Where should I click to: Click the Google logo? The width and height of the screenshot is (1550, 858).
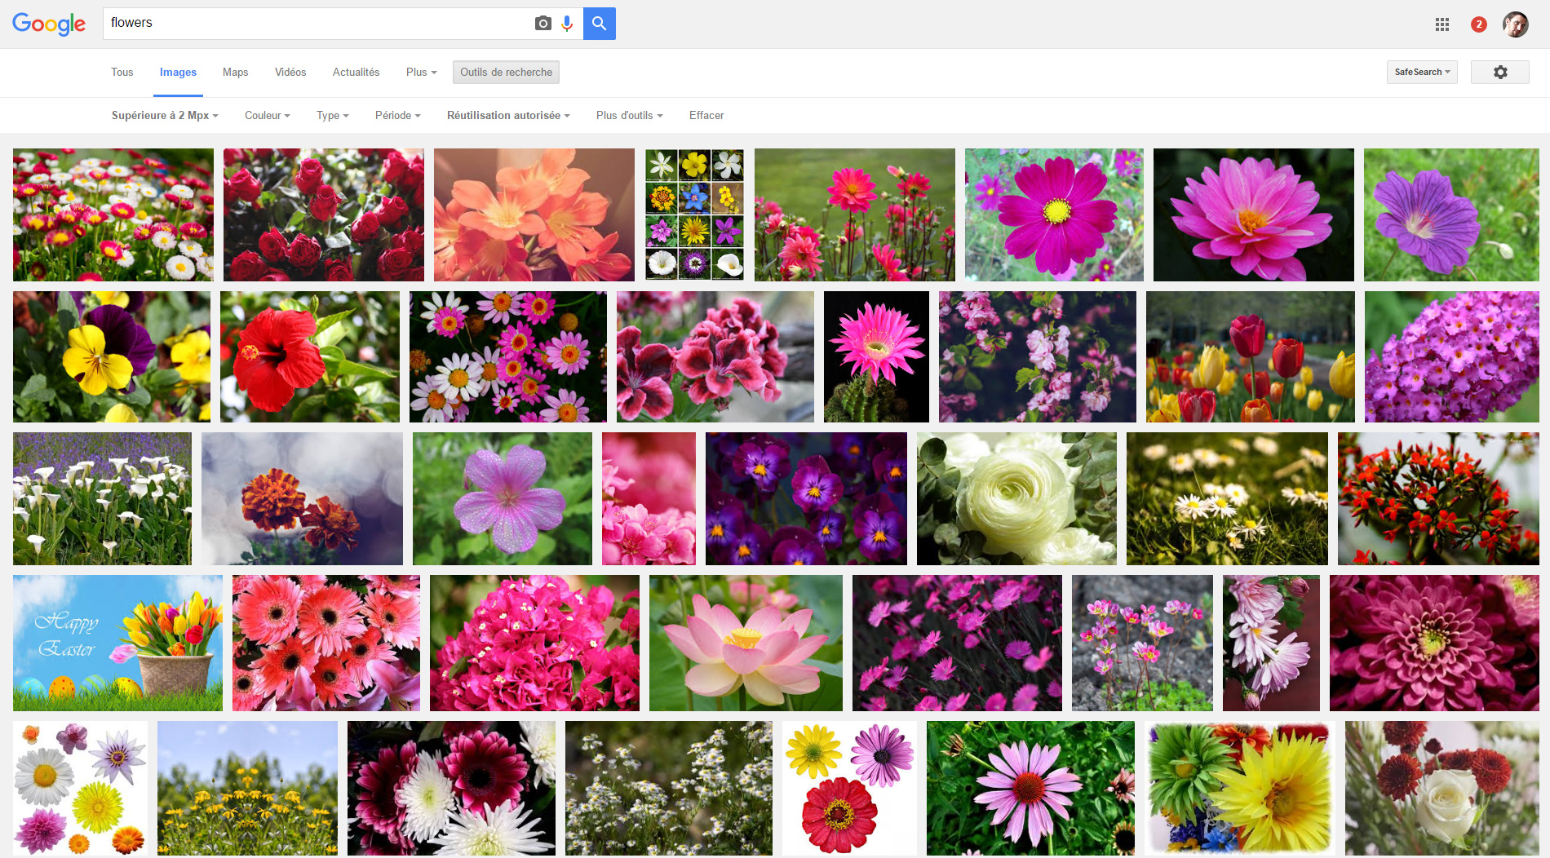coord(49,24)
